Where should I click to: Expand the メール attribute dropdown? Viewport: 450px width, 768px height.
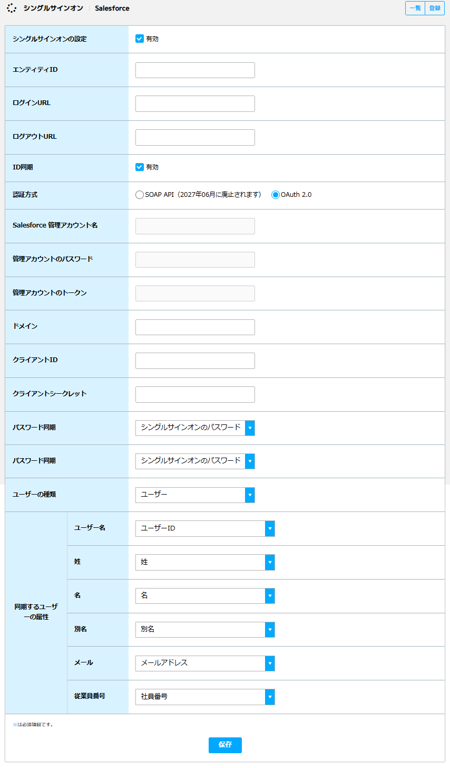click(x=205, y=663)
